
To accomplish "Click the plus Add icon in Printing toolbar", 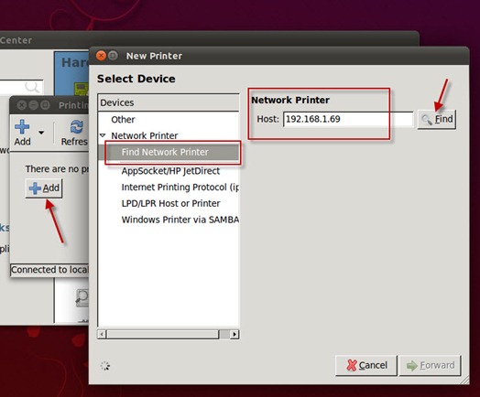I will pyautogui.click(x=22, y=126).
